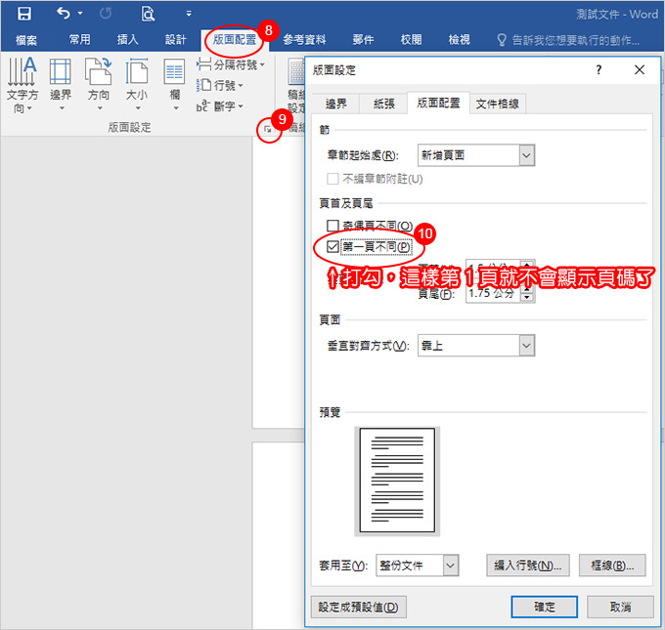The width and height of the screenshot is (665, 630).
Task: Click the 編入行號 button
Action: point(527,566)
